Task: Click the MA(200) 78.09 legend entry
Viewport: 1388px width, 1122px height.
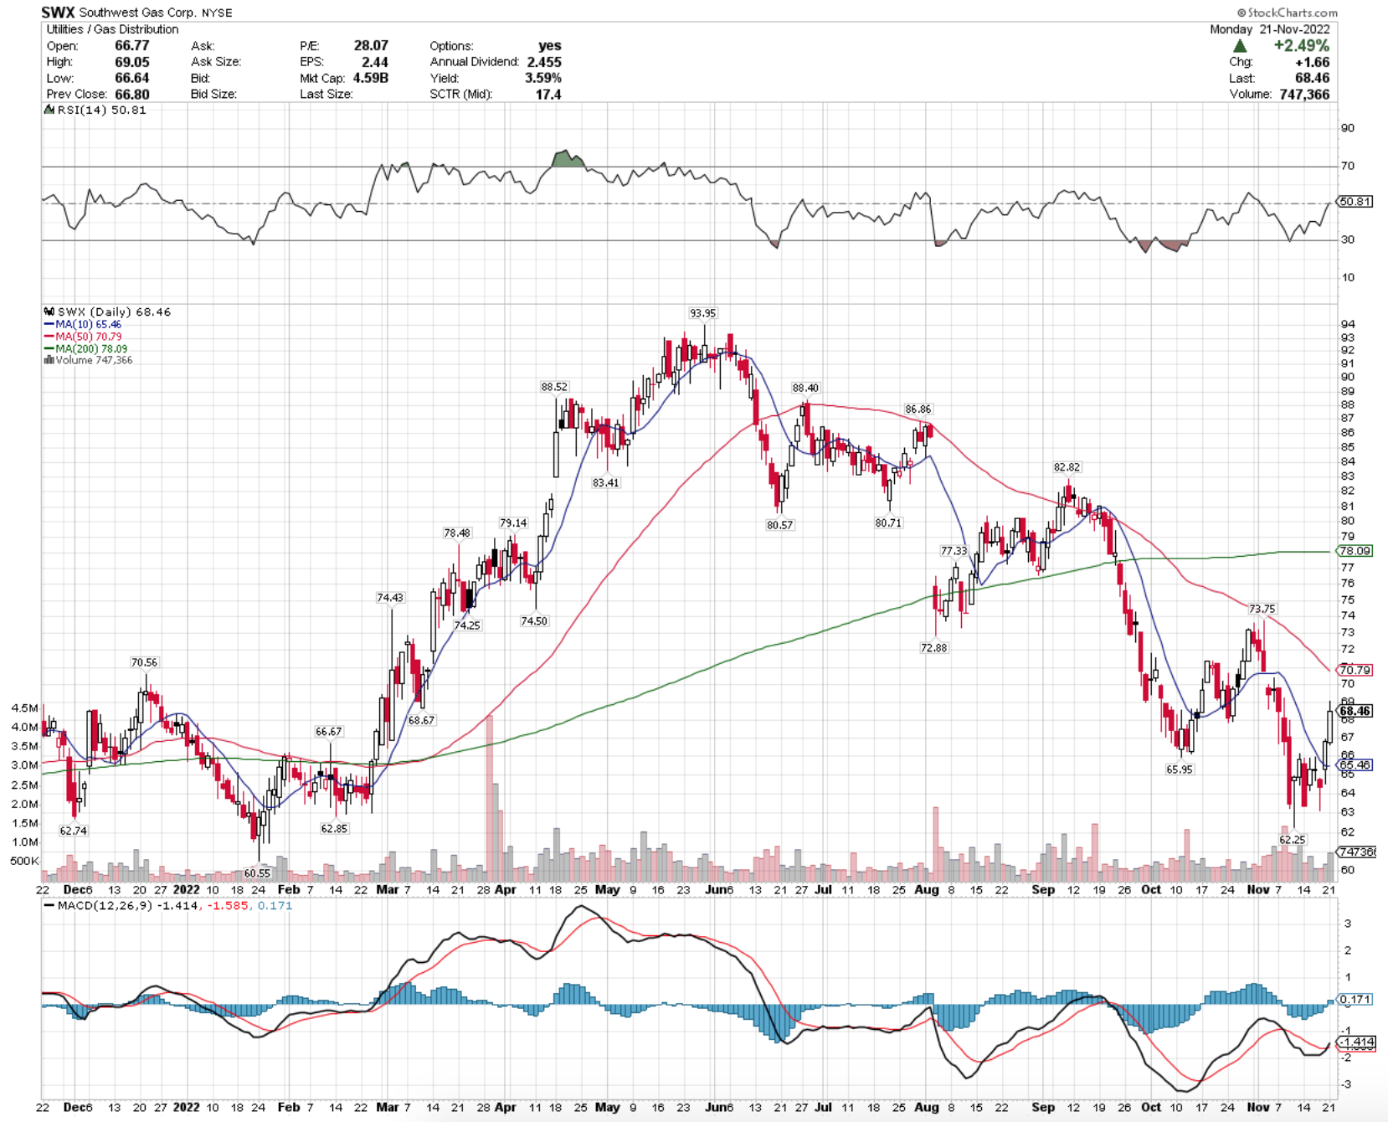Action: 85,348
